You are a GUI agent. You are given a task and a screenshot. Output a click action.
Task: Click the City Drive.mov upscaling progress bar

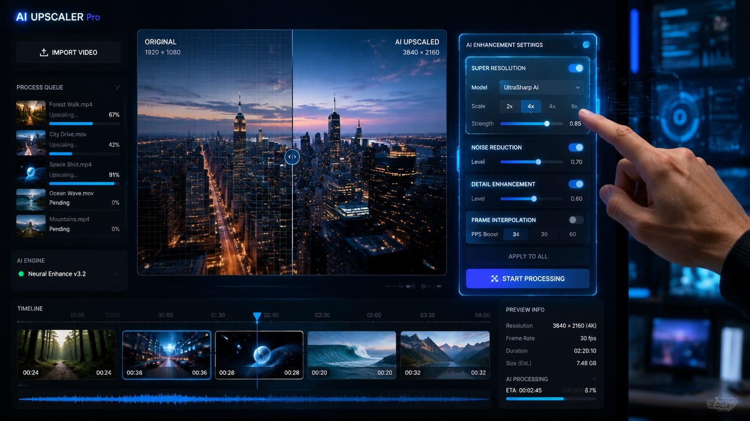coord(84,153)
